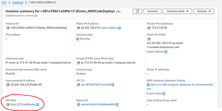Copy the Public IPv4 DNS name
This screenshot has width=222, height=111.
coord(149,39)
